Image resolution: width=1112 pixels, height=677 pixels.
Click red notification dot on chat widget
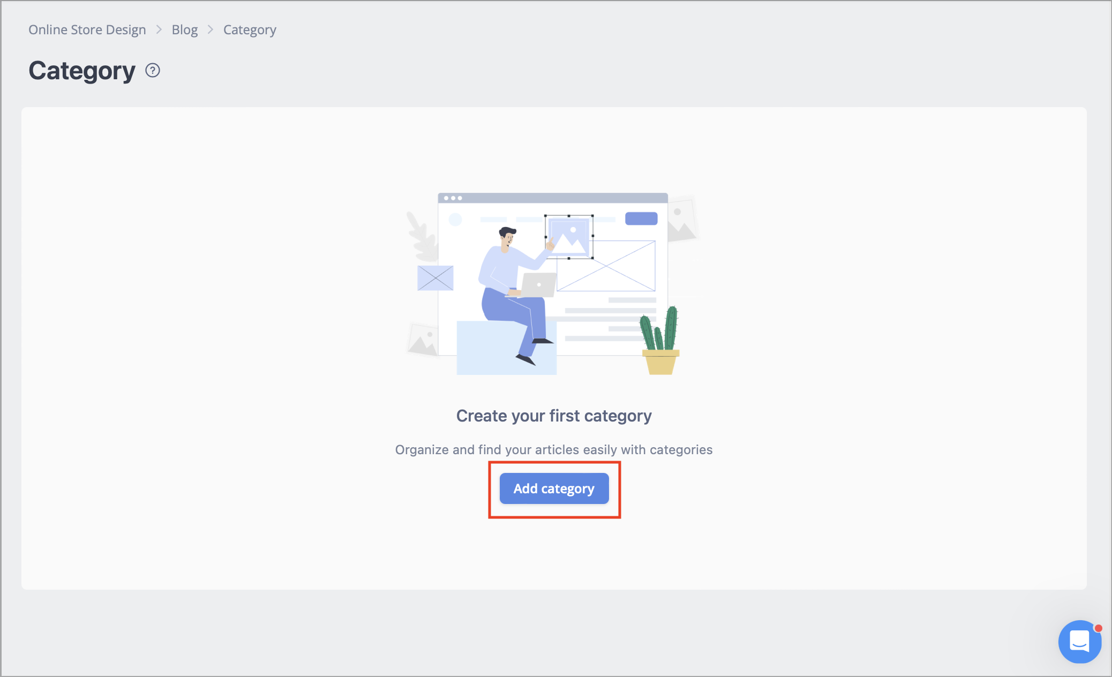coord(1098,628)
